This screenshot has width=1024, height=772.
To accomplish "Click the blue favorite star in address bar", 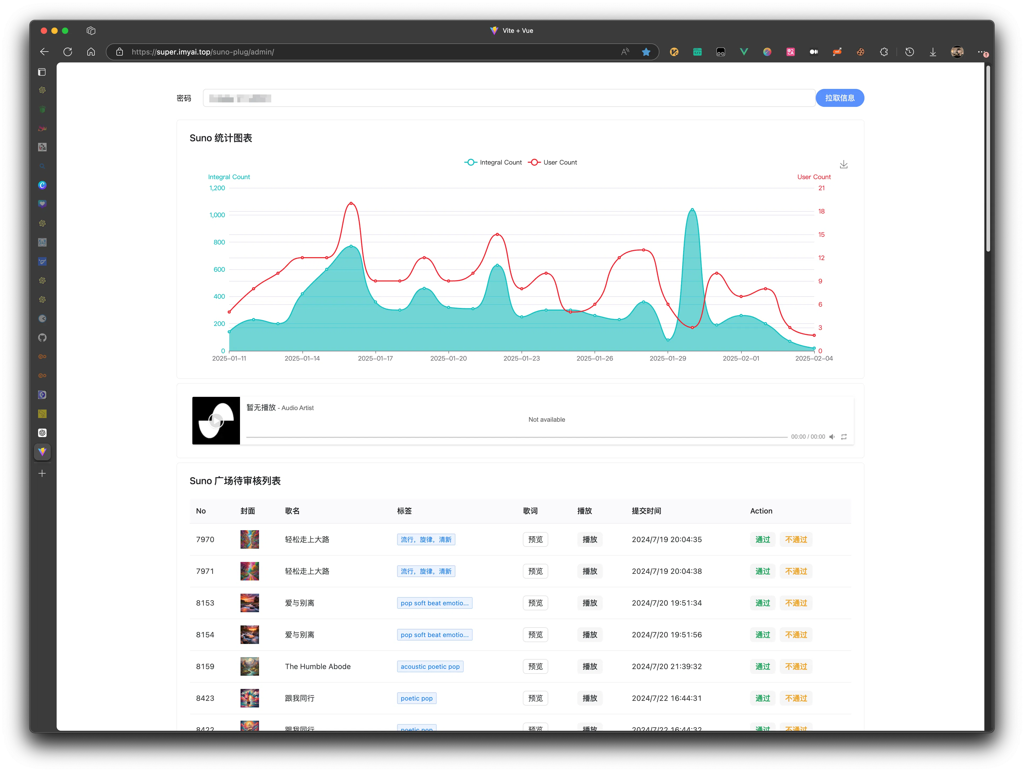I will click(646, 52).
